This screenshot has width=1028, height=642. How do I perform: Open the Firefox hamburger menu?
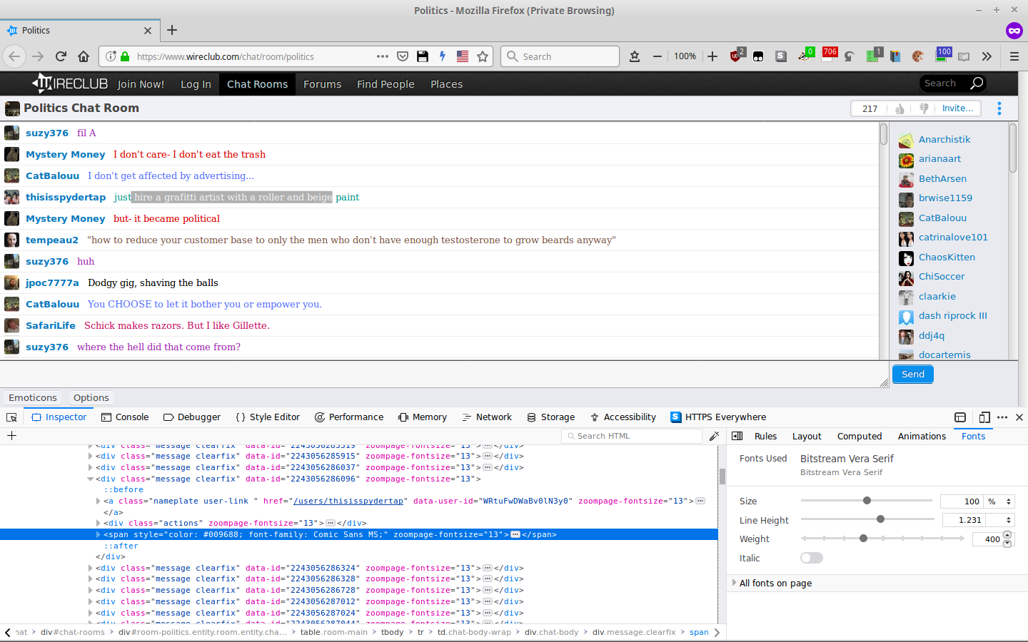(1014, 56)
